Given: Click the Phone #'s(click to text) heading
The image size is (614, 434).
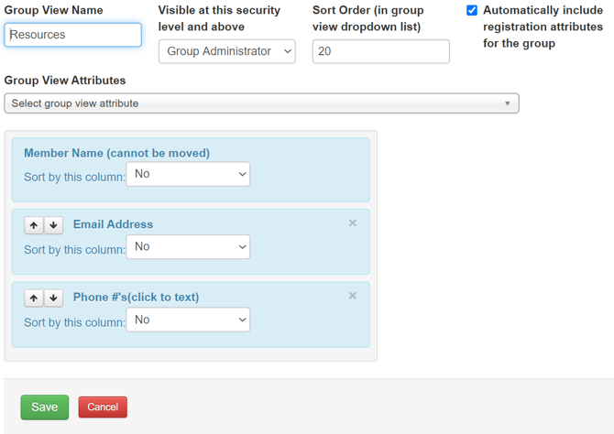Looking at the screenshot, I should tap(136, 297).
